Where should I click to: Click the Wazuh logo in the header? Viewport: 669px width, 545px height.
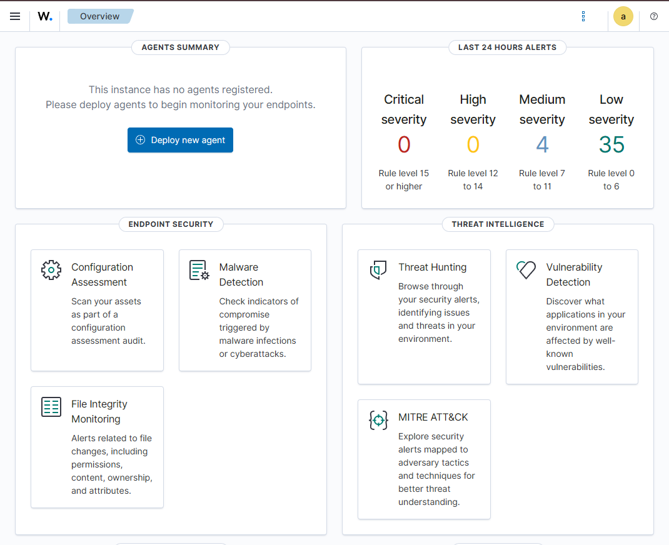coord(44,16)
